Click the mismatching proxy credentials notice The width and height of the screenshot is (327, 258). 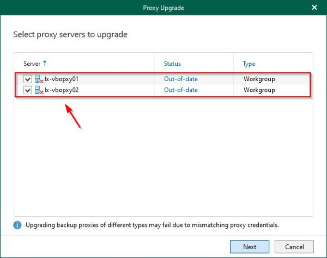pos(152,225)
